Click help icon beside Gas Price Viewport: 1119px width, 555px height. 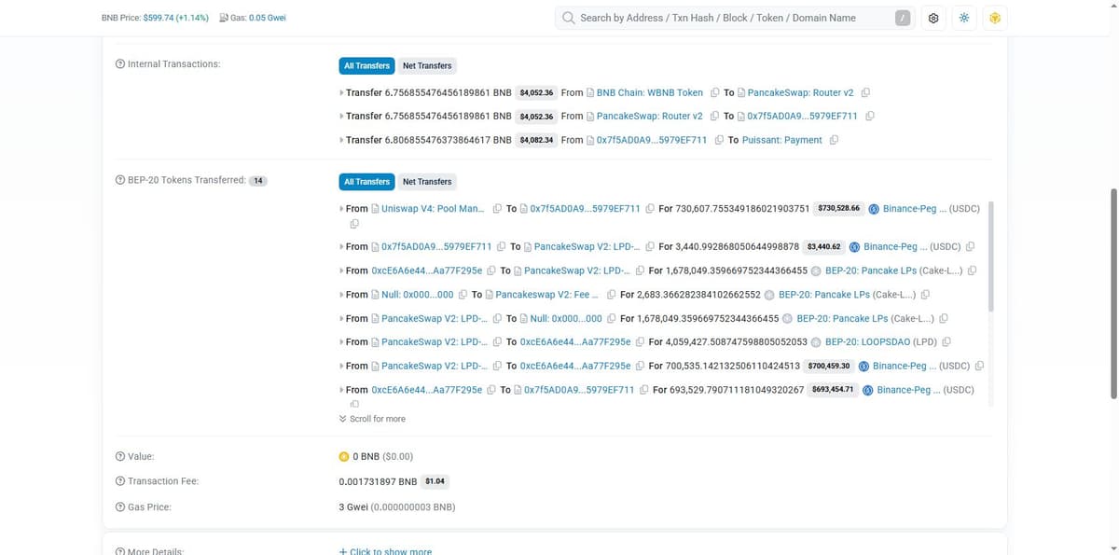tap(119, 507)
